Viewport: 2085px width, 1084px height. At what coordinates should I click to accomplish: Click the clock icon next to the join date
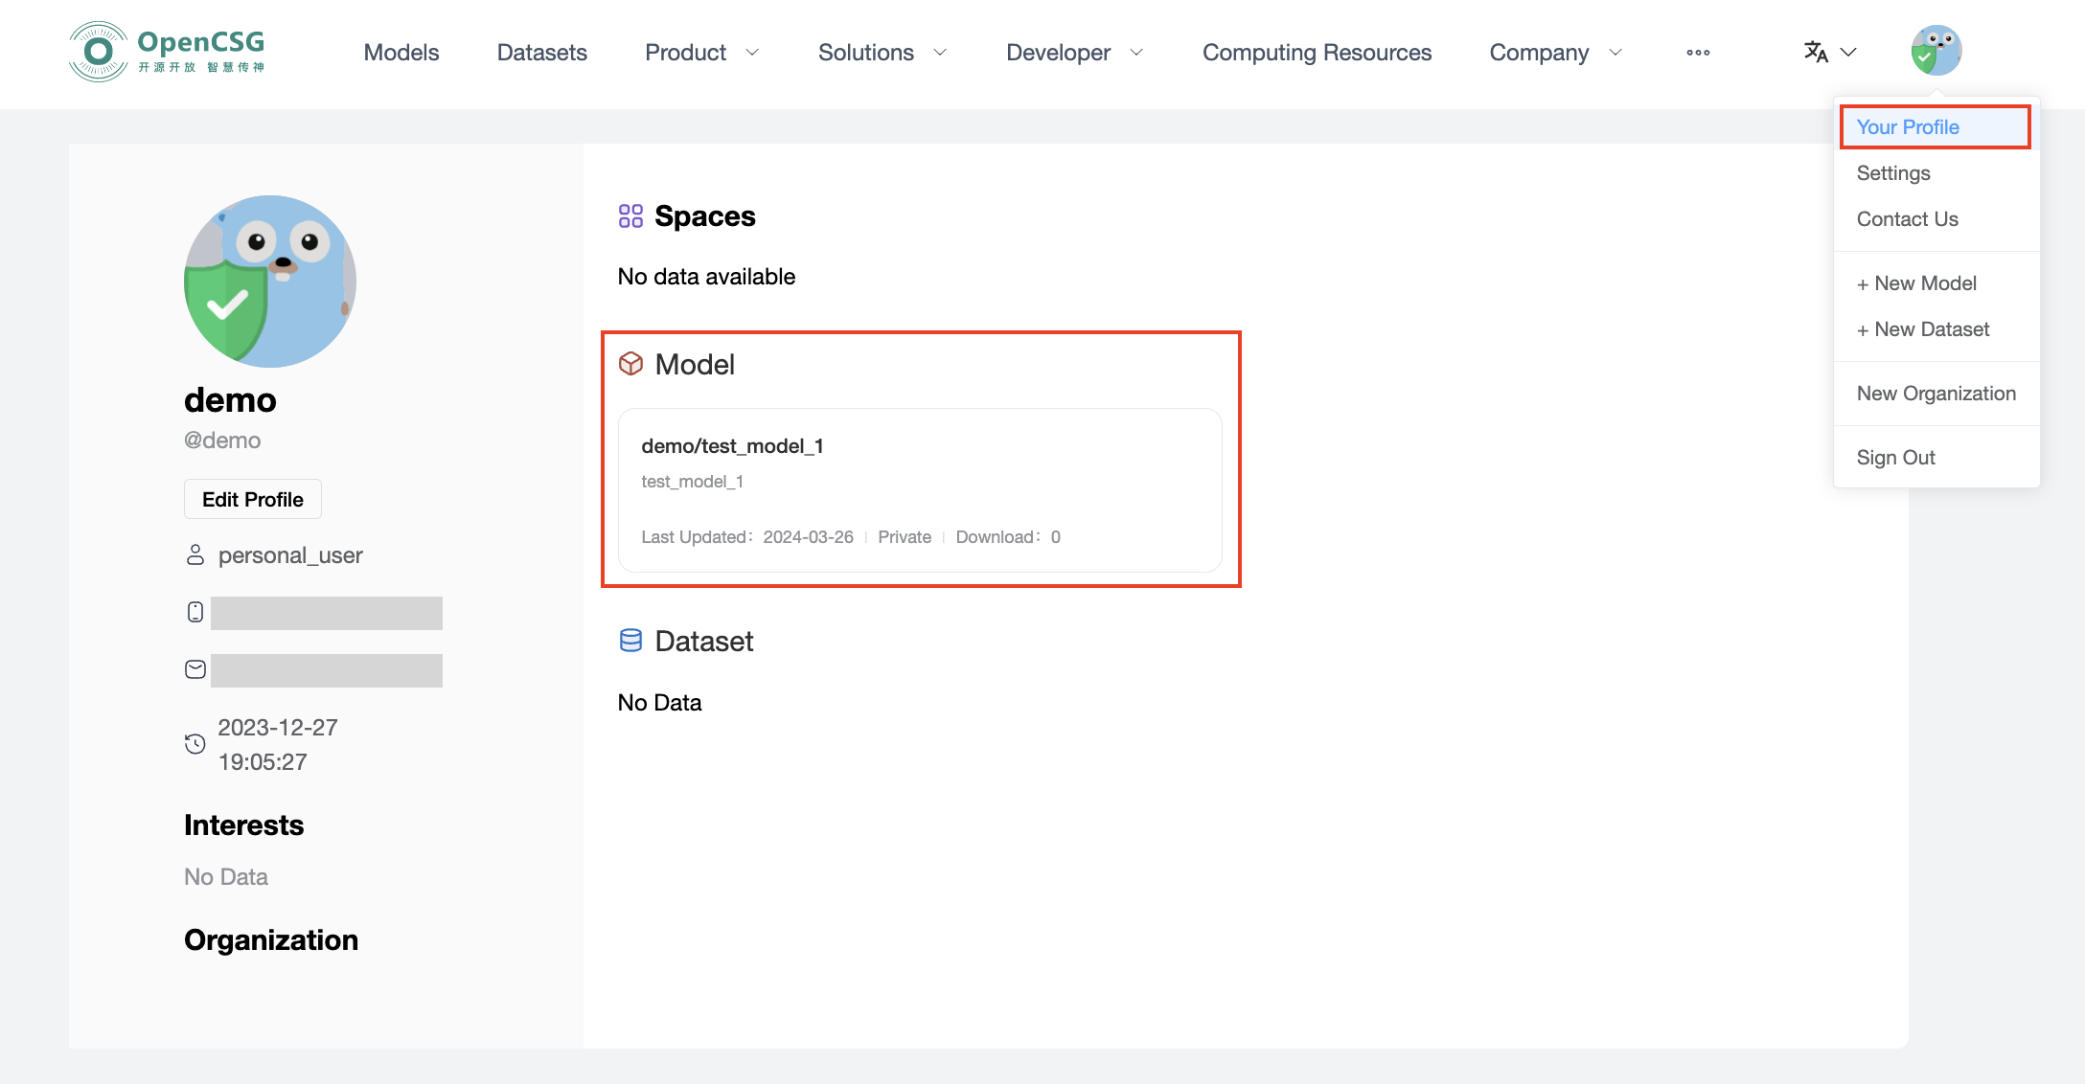tap(195, 743)
